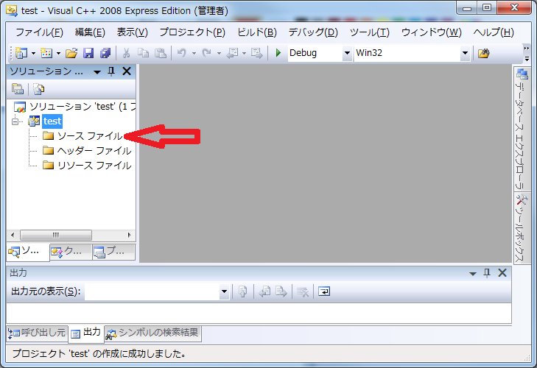This screenshot has height=368, width=537.
Task: Click the Open File folder icon
Action: point(71,53)
